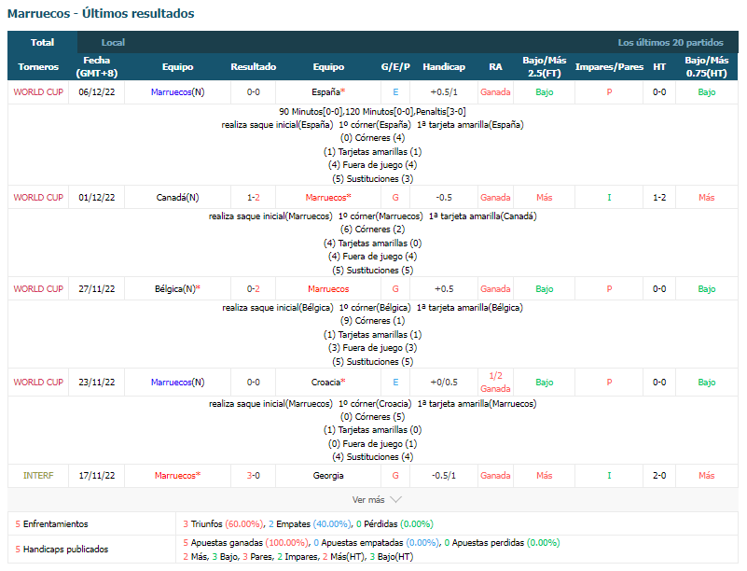Click '3 Triunfos (60.00%)' summary text

click(223, 524)
